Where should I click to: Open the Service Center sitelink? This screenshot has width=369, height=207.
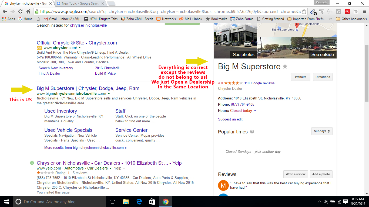click(131, 130)
